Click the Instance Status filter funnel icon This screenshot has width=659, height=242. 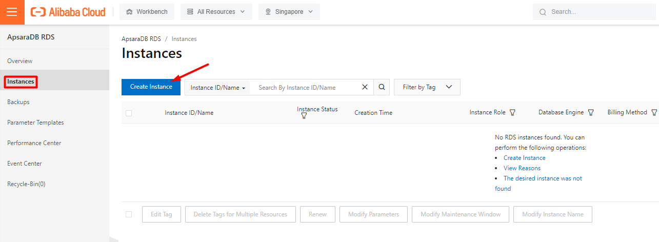coord(304,116)
